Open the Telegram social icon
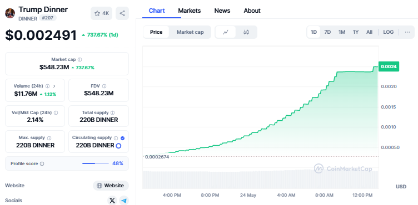This screenshot has width=418, height=205. click(x=123, y=201)
